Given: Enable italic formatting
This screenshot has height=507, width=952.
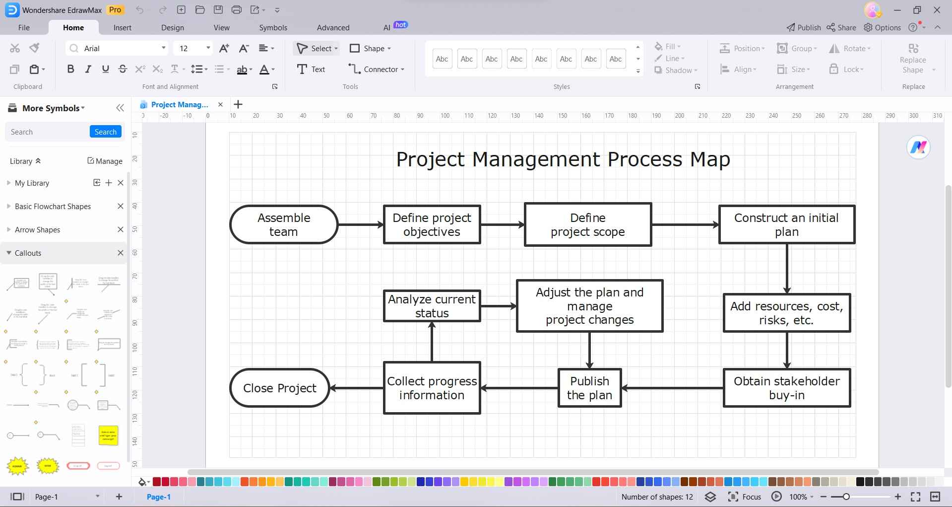Looking at the screenshot, I should [x=88, y=69].
